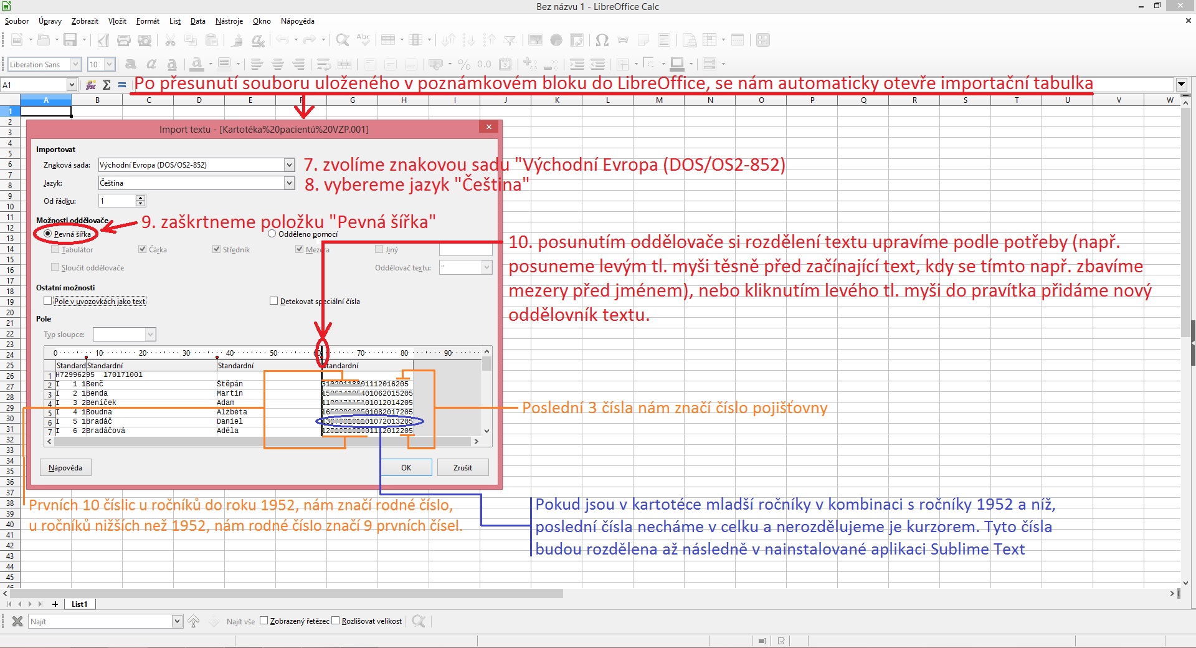1196x648 pixels.
Task: Open the Úpravy menu
Action: (x=50, y=21)
